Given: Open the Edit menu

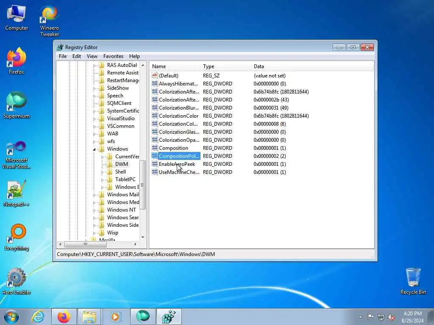Looking at the screenshot, I should pos(77,56).
